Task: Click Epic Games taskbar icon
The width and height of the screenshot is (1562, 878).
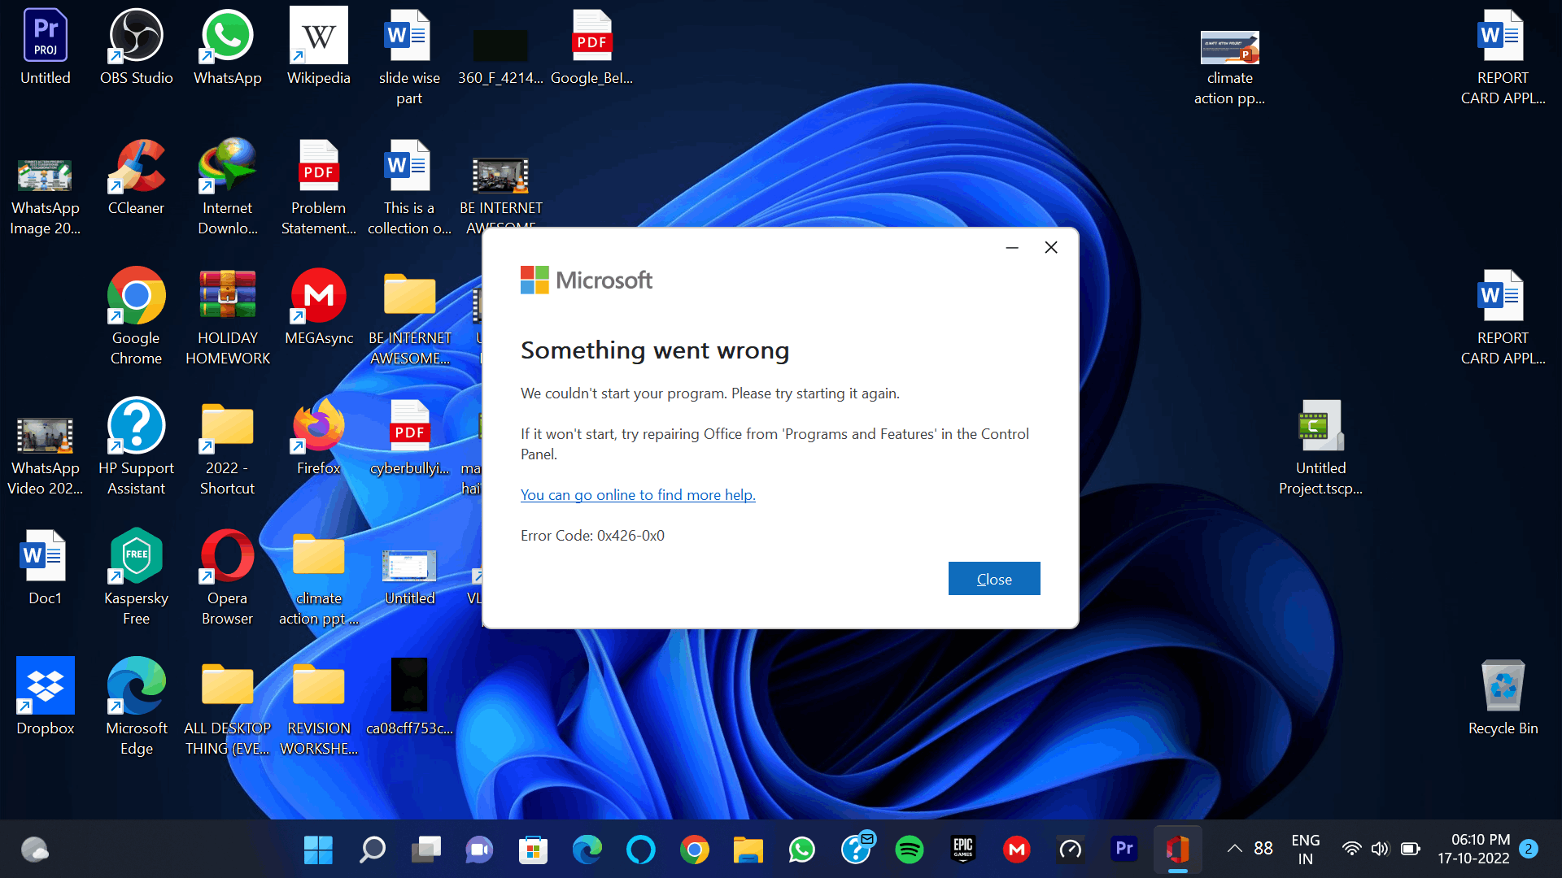Action: pyautogui.click(x=963, y=849)
